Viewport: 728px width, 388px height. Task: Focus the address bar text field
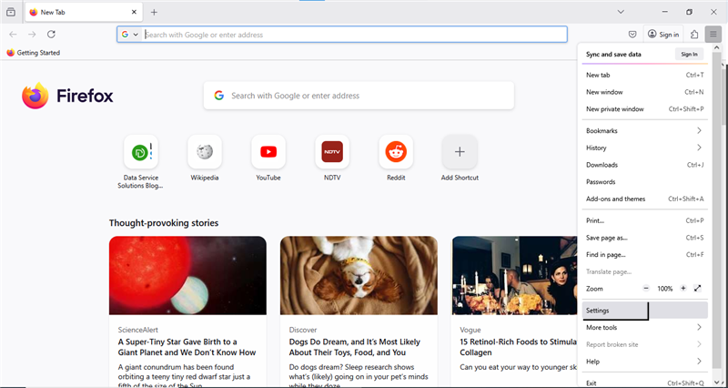[354, 35]
